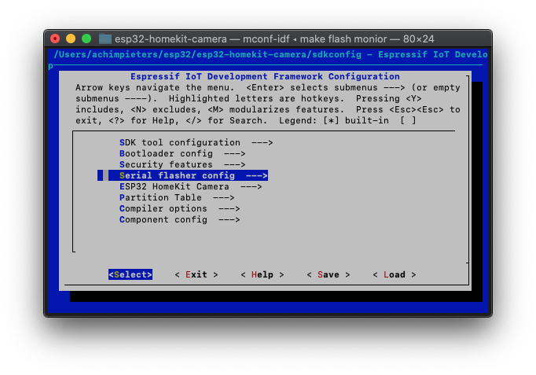
Task: Open the Compiler options submenu
Action: 179,208
